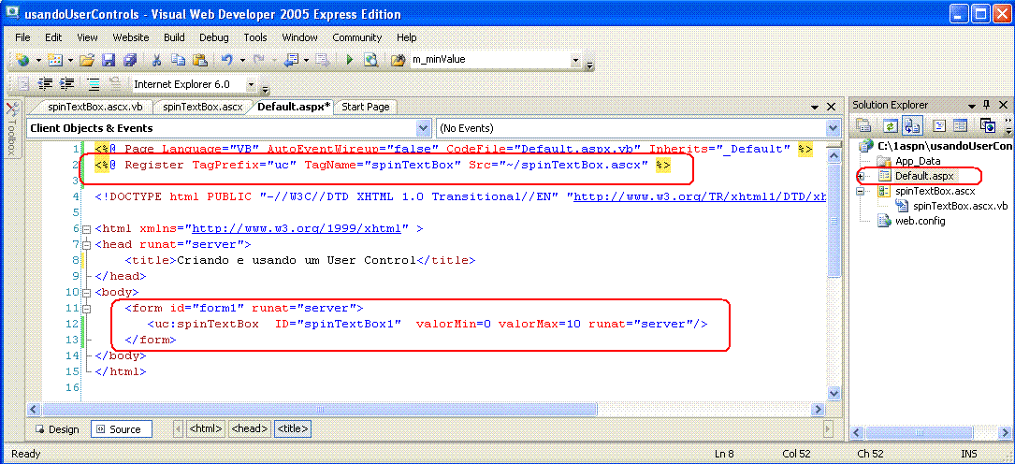Open the Internet Explorer 6.0 target schema dropdown
The width and height of the screenshot is (1015, 464).
(x=251, y=84)
